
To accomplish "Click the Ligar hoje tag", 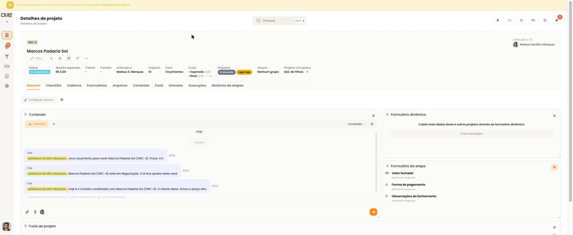I will (x=244, y=72).
